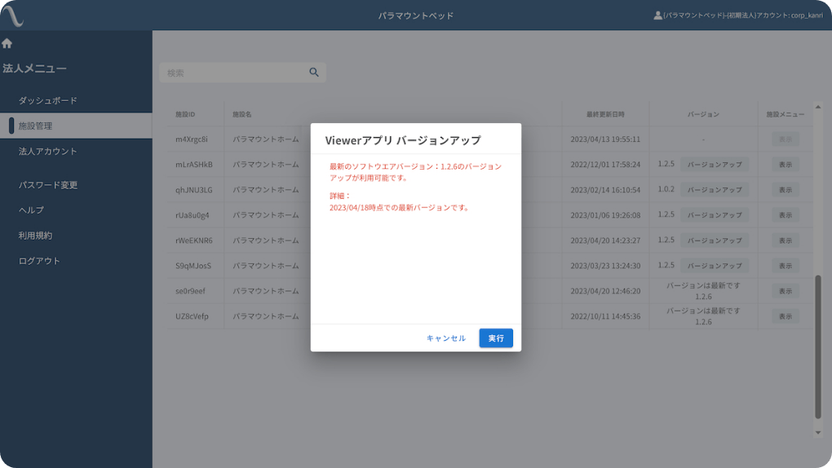Click the logo icon at top left
The image size is (832, 468).
click(12, 15)
